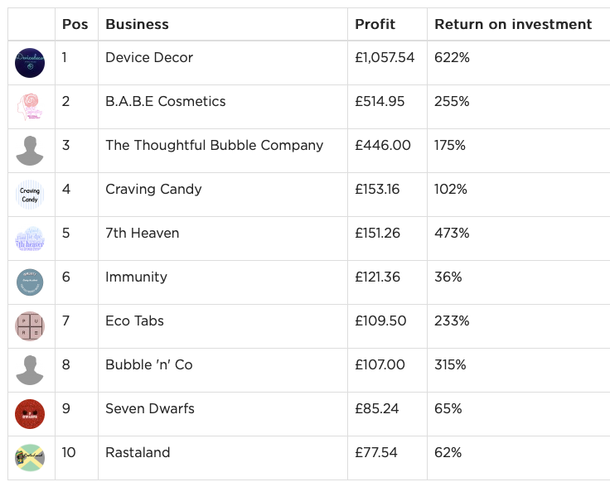Click the Eco Tabs business name
The height and width of the screenshot is (482, 610).
134,321
